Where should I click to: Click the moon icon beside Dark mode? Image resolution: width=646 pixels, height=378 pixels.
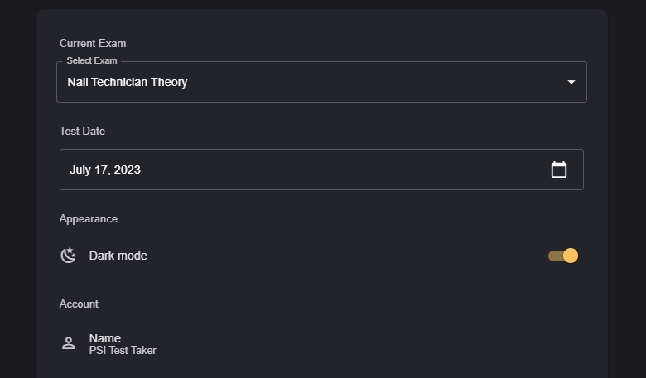(68, 256)
